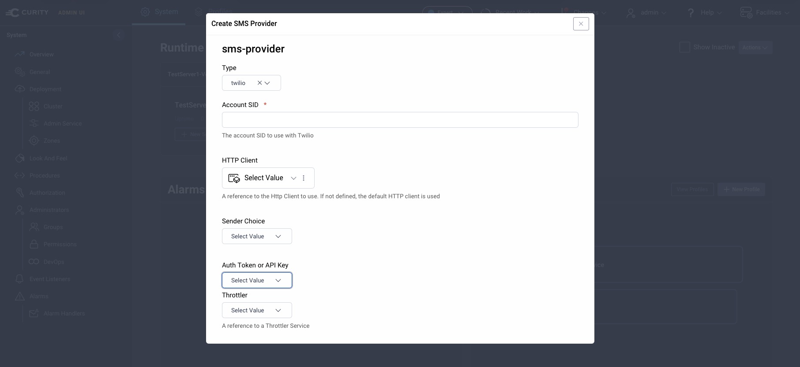Open Cluster in the sidebar
This screenshot has width=800, height=367.
(53, 106)
